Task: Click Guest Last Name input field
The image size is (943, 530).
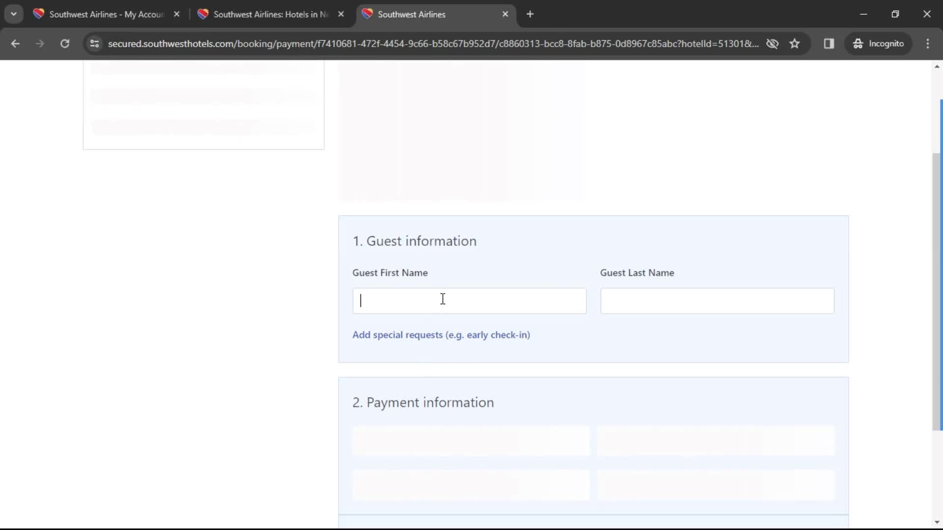Action: click(x=717, y=300)
